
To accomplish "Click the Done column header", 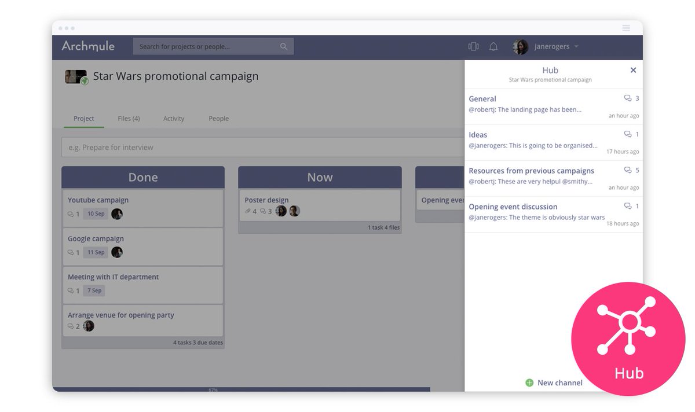I will click(x=143, y=177).
